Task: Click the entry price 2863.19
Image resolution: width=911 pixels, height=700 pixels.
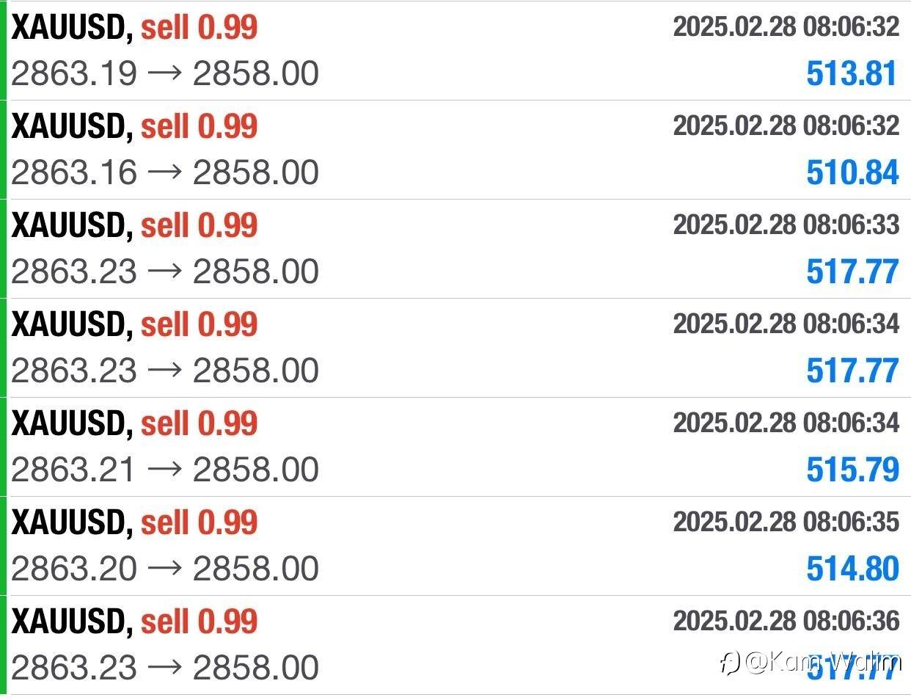Action: pyautogui.click(x=74, y=74)
